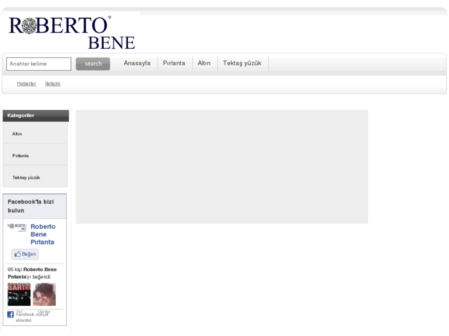Click the Kategoriler header

pos(36,115)
